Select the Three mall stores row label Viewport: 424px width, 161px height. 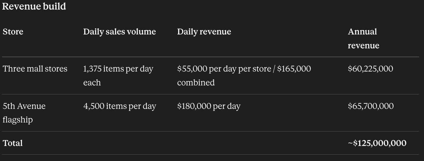pyautogui.click(x=35, y=69)
